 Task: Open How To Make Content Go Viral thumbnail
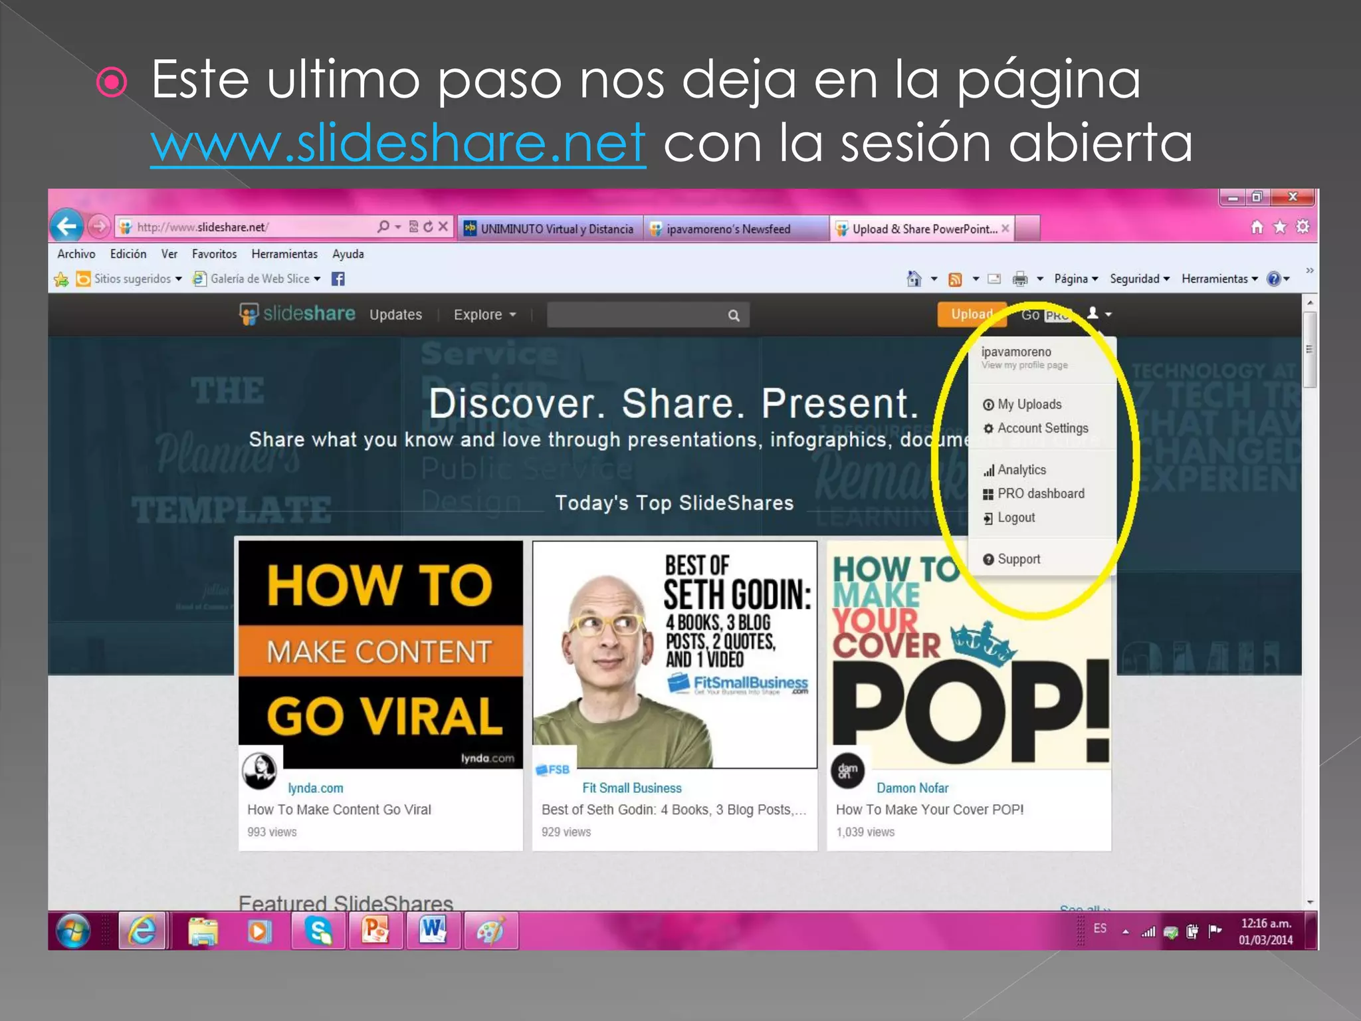click(x=381, y=655)
